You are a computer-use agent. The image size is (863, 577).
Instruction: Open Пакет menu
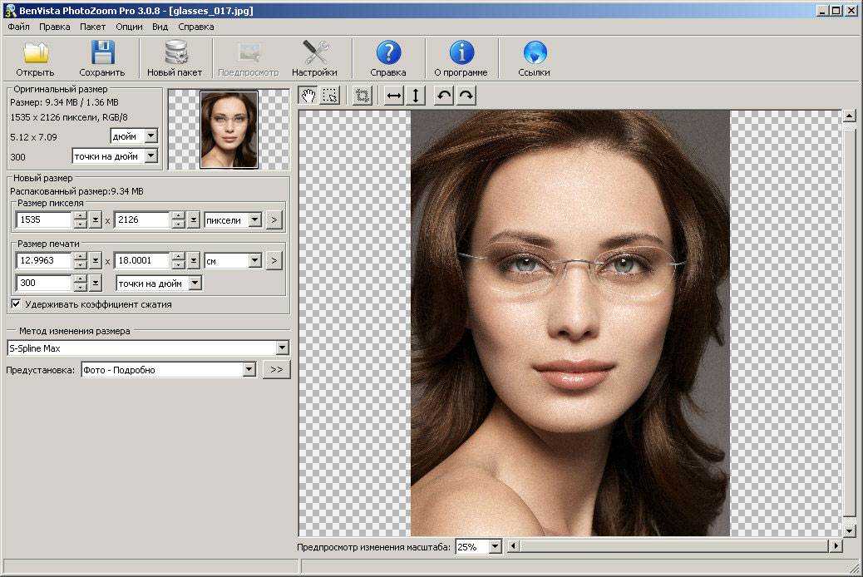click(x=92, y=27)
